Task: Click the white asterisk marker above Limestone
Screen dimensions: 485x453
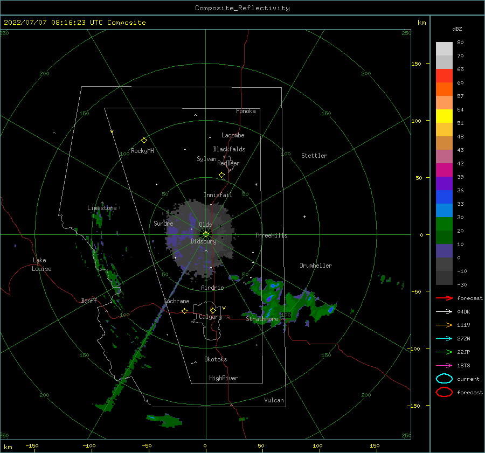Action: pyautogui.click(x=102, y=204)
